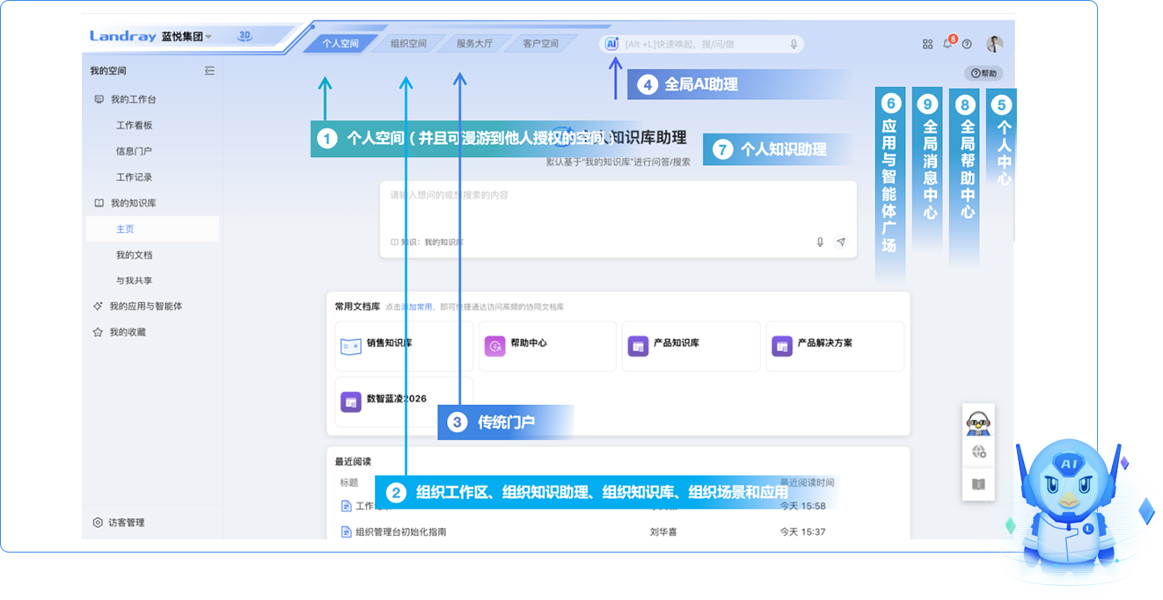Click microphone icon in knowledge assistant box
Image resolution: width=1163 pixels, height=600 pixels.
pyautogui.click(x=820, y=242)
